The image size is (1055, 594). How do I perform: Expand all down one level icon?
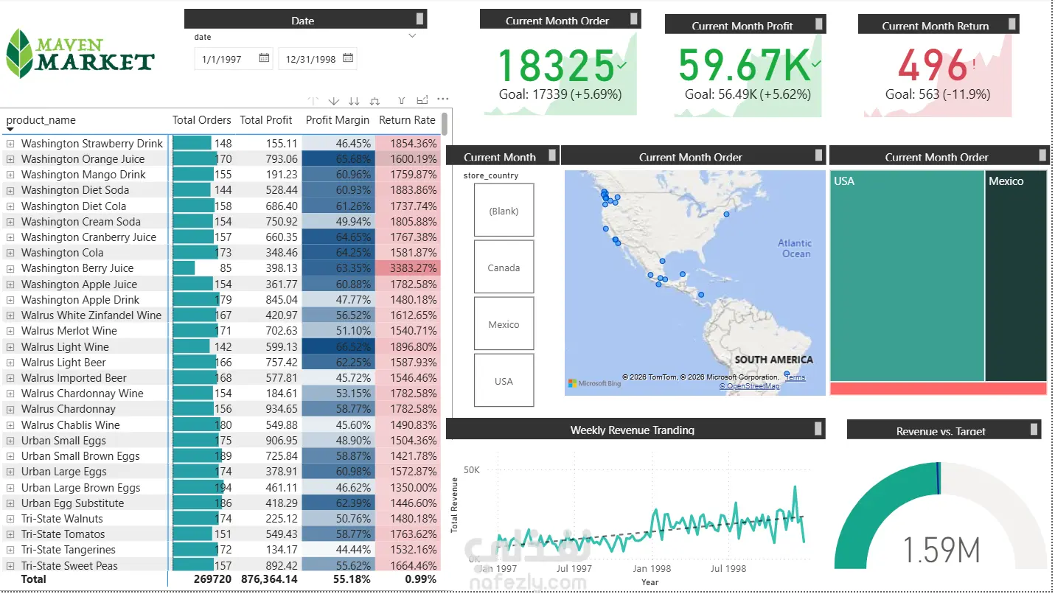tap(375, 101)
